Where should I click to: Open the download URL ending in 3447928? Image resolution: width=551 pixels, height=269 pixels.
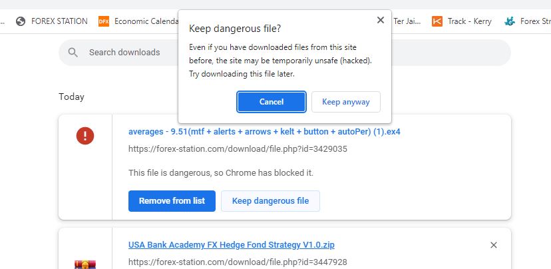coord(238,262)
